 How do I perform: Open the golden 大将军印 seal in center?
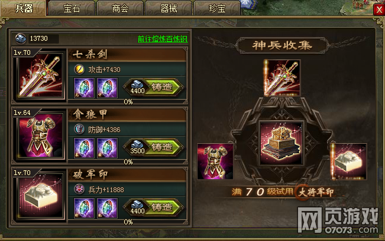click(x=282, y=143)
